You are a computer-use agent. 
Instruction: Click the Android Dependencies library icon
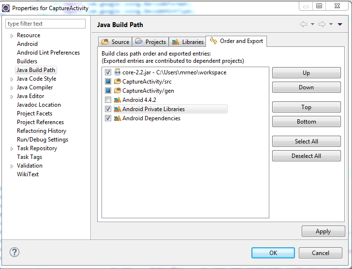(117, 118)
